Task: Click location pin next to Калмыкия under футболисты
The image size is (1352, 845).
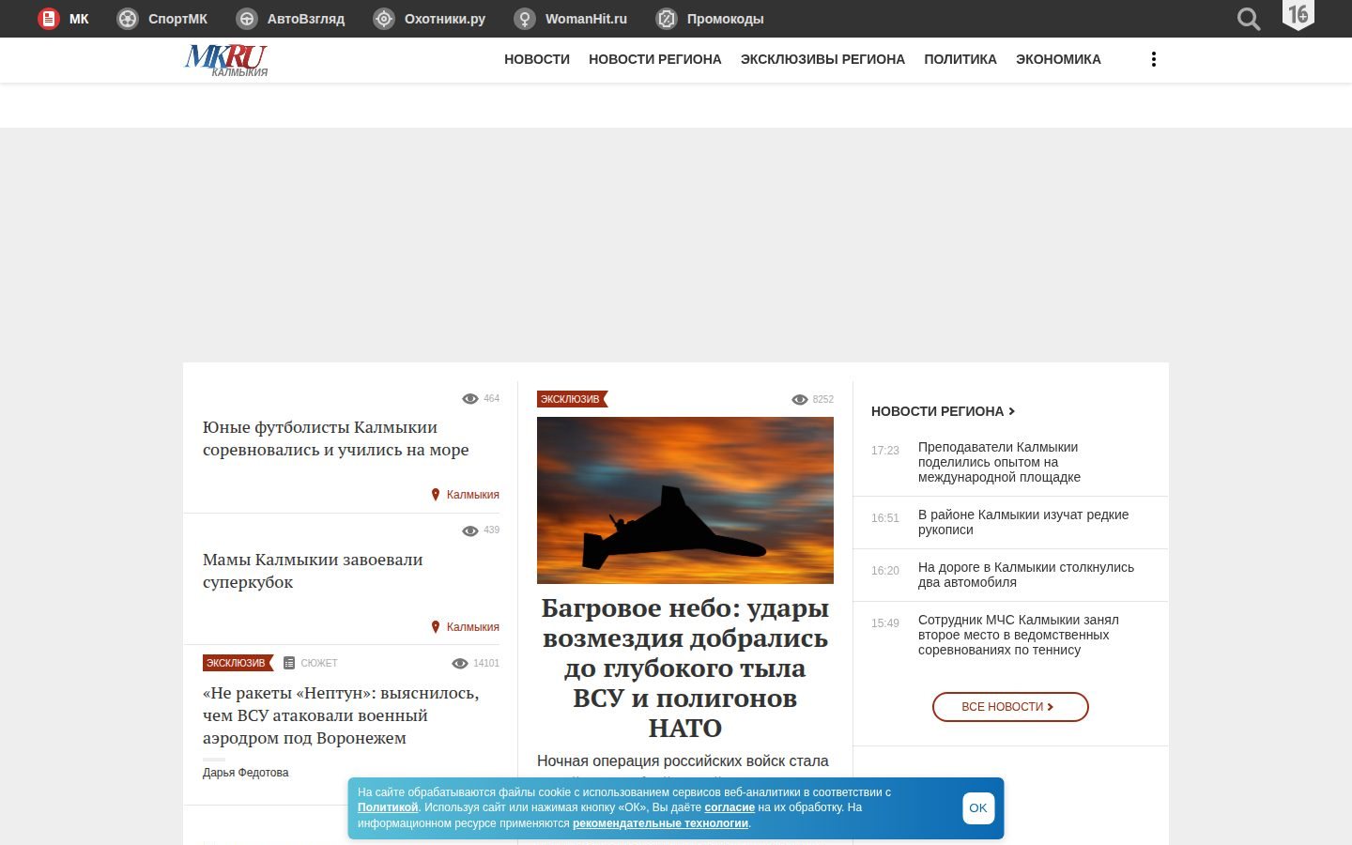Action: [x=436, y=495]
